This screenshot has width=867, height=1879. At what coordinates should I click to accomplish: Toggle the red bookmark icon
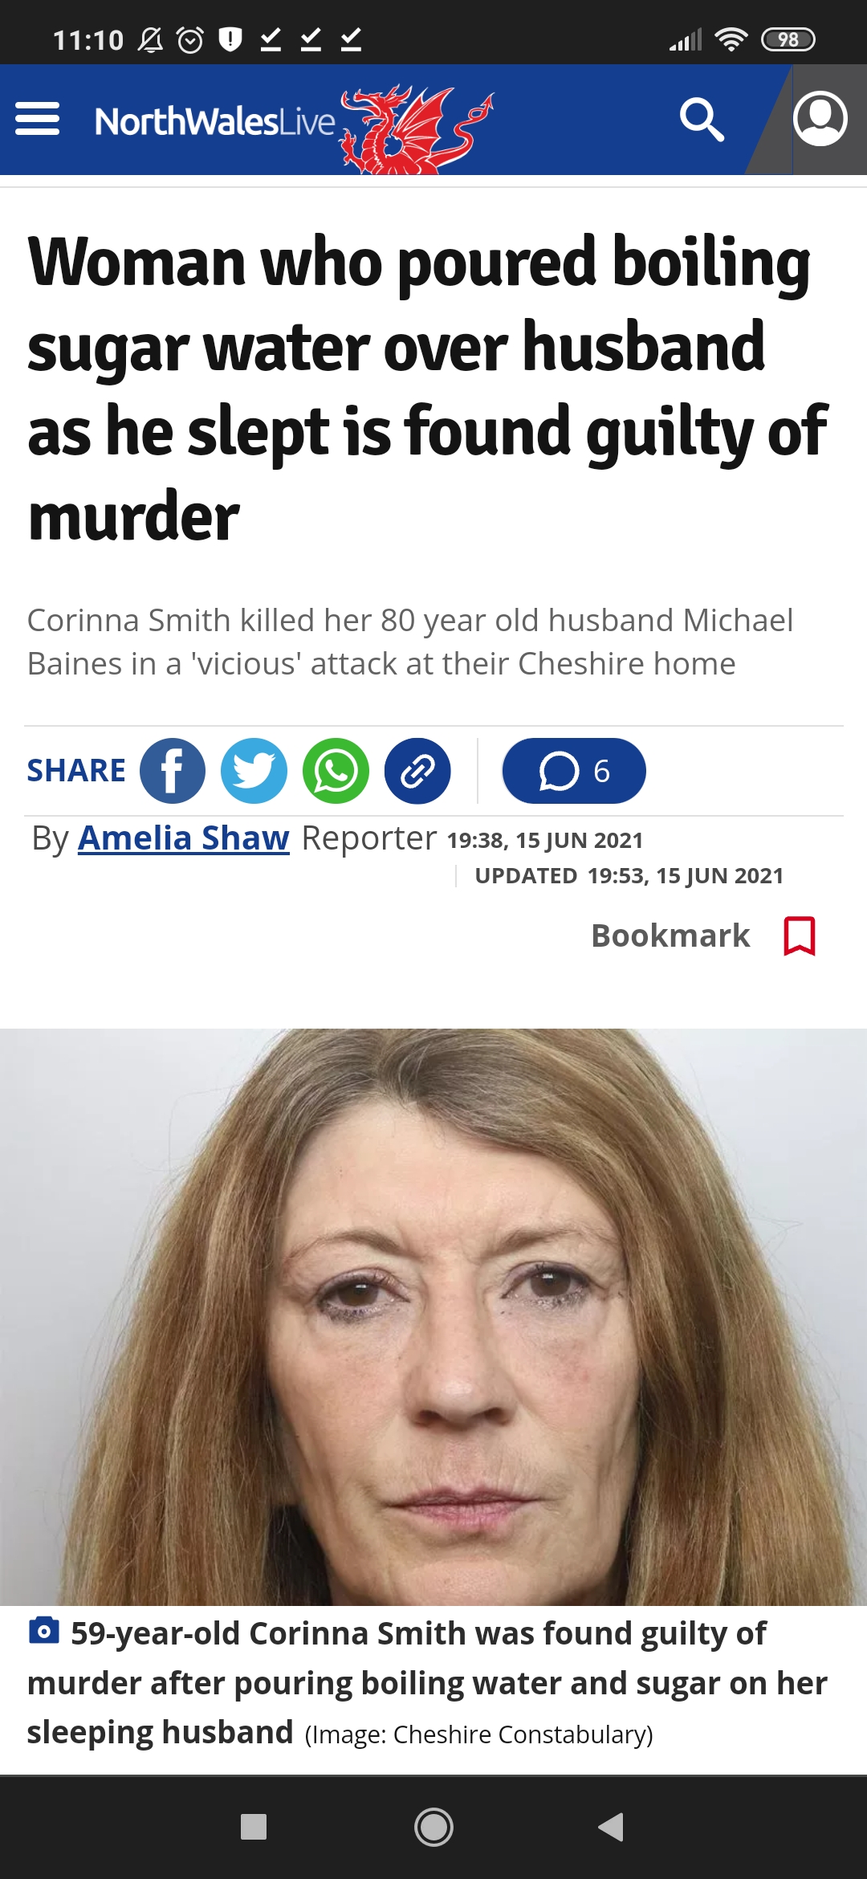(x=800, y=935)
